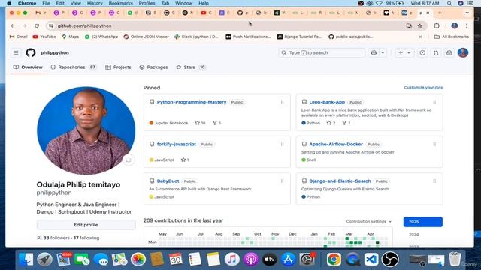Click the drag handle on Django-and-Elastic-Search card
Screen dimensions: 481x270
click(434, 181)
